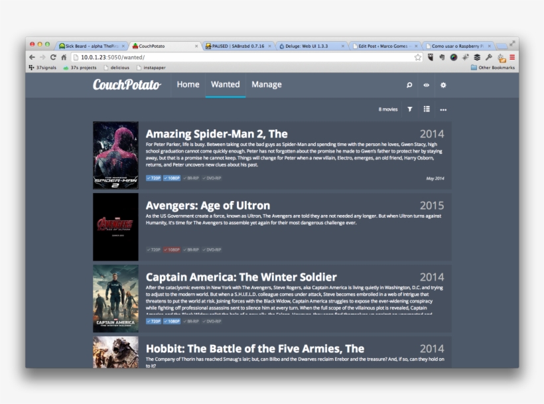Click the Captain America poster thumbnail
544x404 pixels.
[x=115, y=299]
